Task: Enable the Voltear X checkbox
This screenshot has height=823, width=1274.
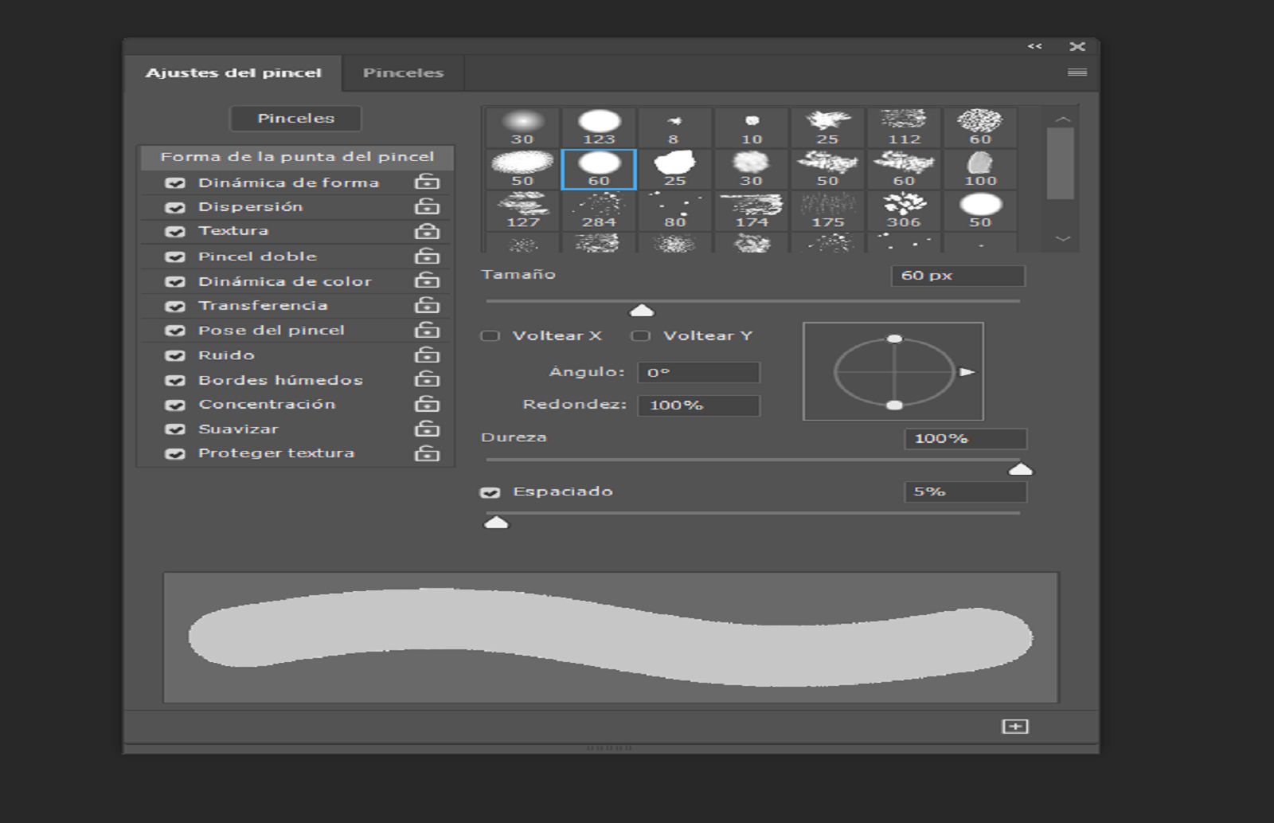Action: [490, 336]
